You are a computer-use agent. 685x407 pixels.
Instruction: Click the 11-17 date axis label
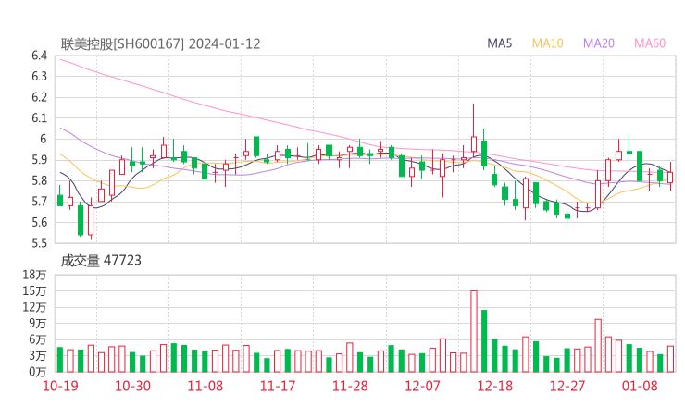(278, 386)
